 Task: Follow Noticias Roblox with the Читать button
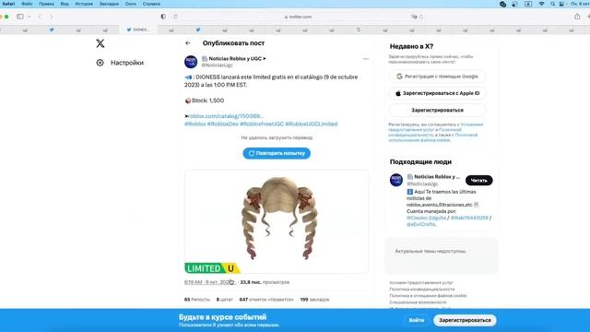(x=478, y=181)
